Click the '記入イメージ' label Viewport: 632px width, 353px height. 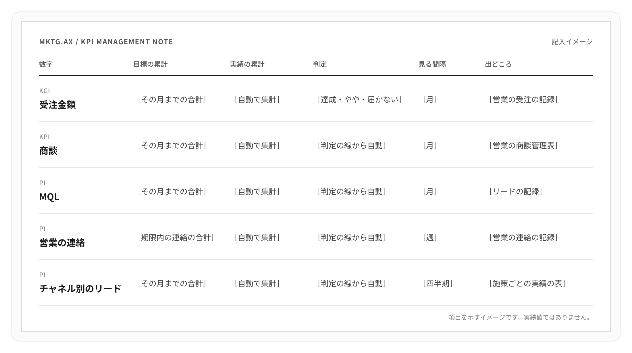click(x=572, y=42)
